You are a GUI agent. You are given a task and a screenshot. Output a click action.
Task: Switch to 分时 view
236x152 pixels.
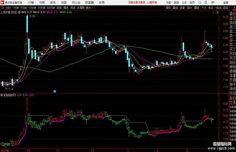coord(8,8)
